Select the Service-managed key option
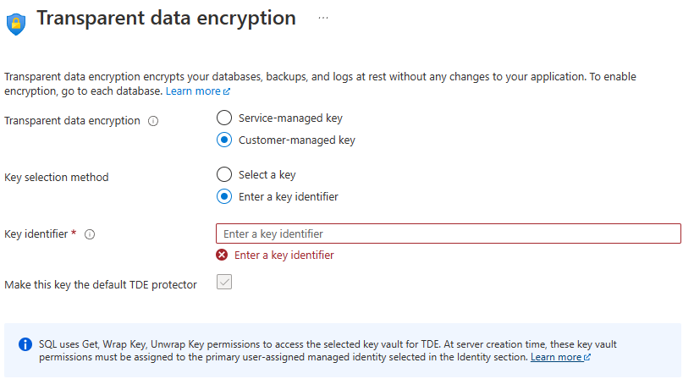This screenshot has height=390, width=694. (x=224, y=118)
